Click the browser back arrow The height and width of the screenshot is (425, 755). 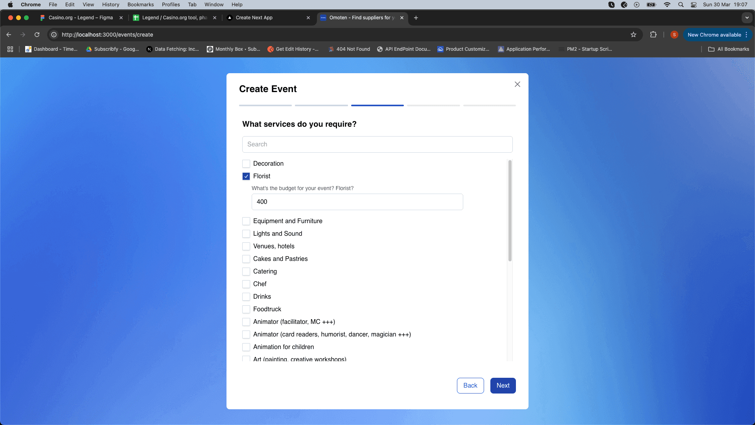pos(9,35)
